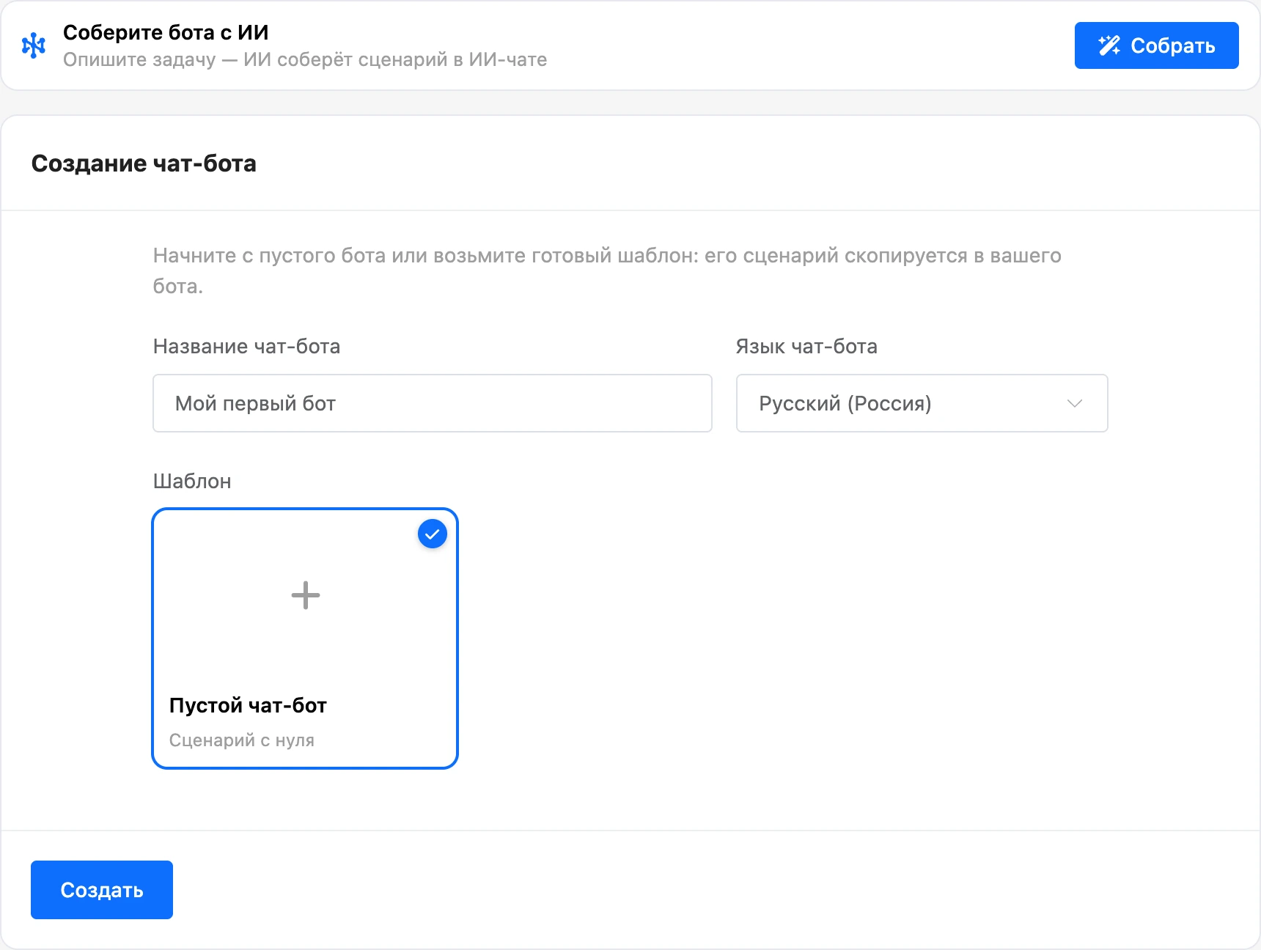Expand the language dropdown chevron
The height and width of the screenshot is (950, 1261).
(x=1075, y=403)
